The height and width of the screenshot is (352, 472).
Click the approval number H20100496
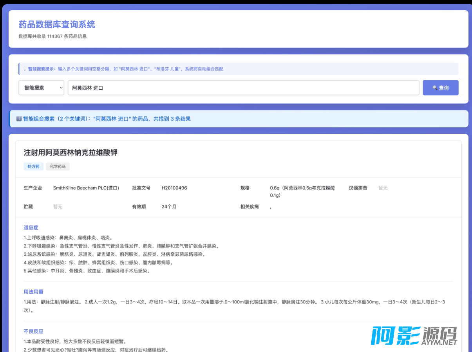(x=174, y=188)
